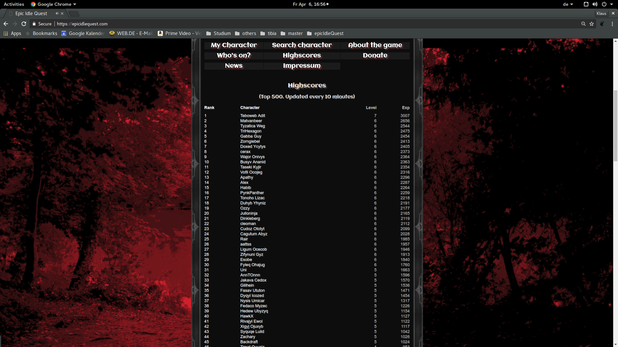Open the Activities overview

(14, 4)
